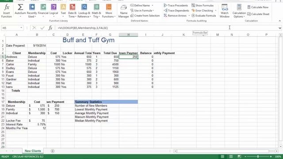Image resolution: width=283 pixels, height=159 pixels.
Task: Select column H header
Action: pos(128,34)
